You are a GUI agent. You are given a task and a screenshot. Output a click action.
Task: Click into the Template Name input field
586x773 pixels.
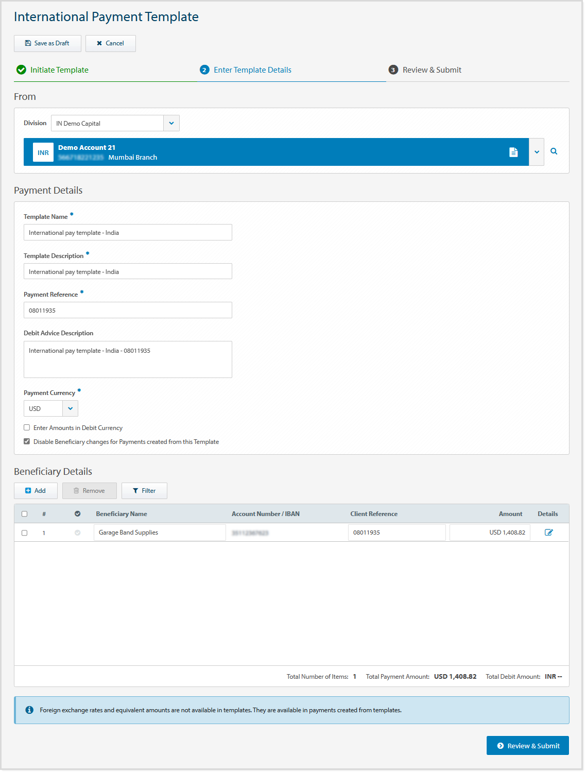[x=128, y=233]
